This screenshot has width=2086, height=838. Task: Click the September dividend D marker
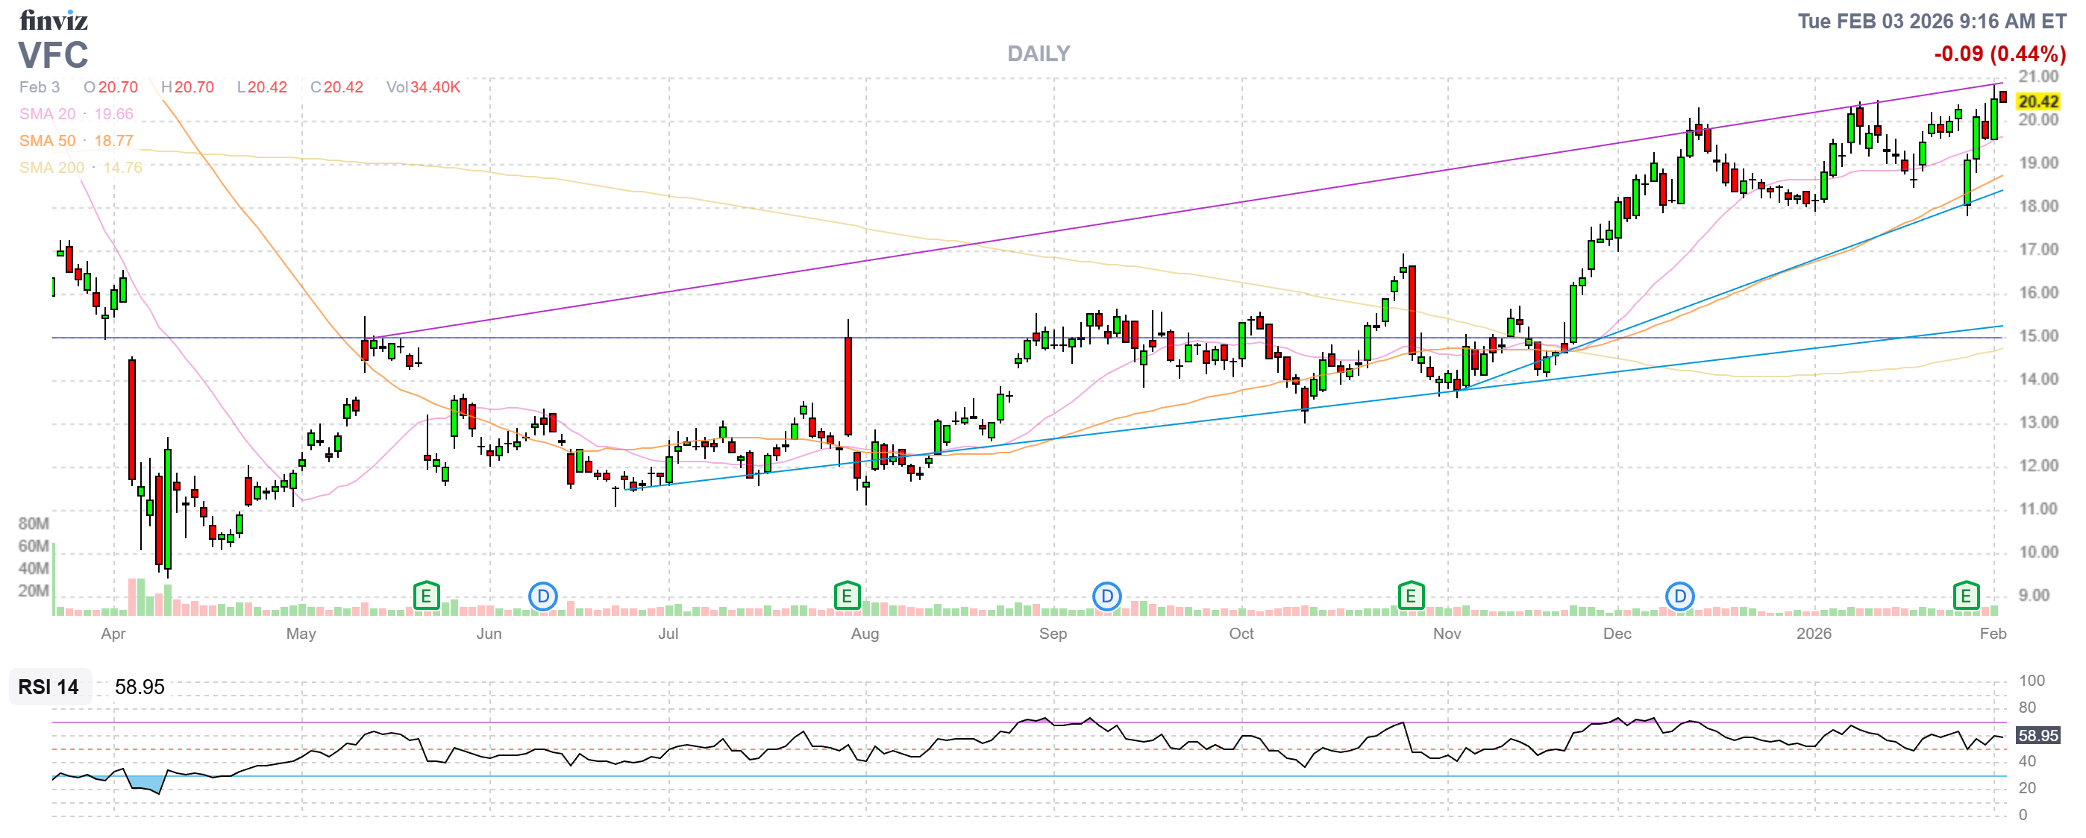(1106, 597)
